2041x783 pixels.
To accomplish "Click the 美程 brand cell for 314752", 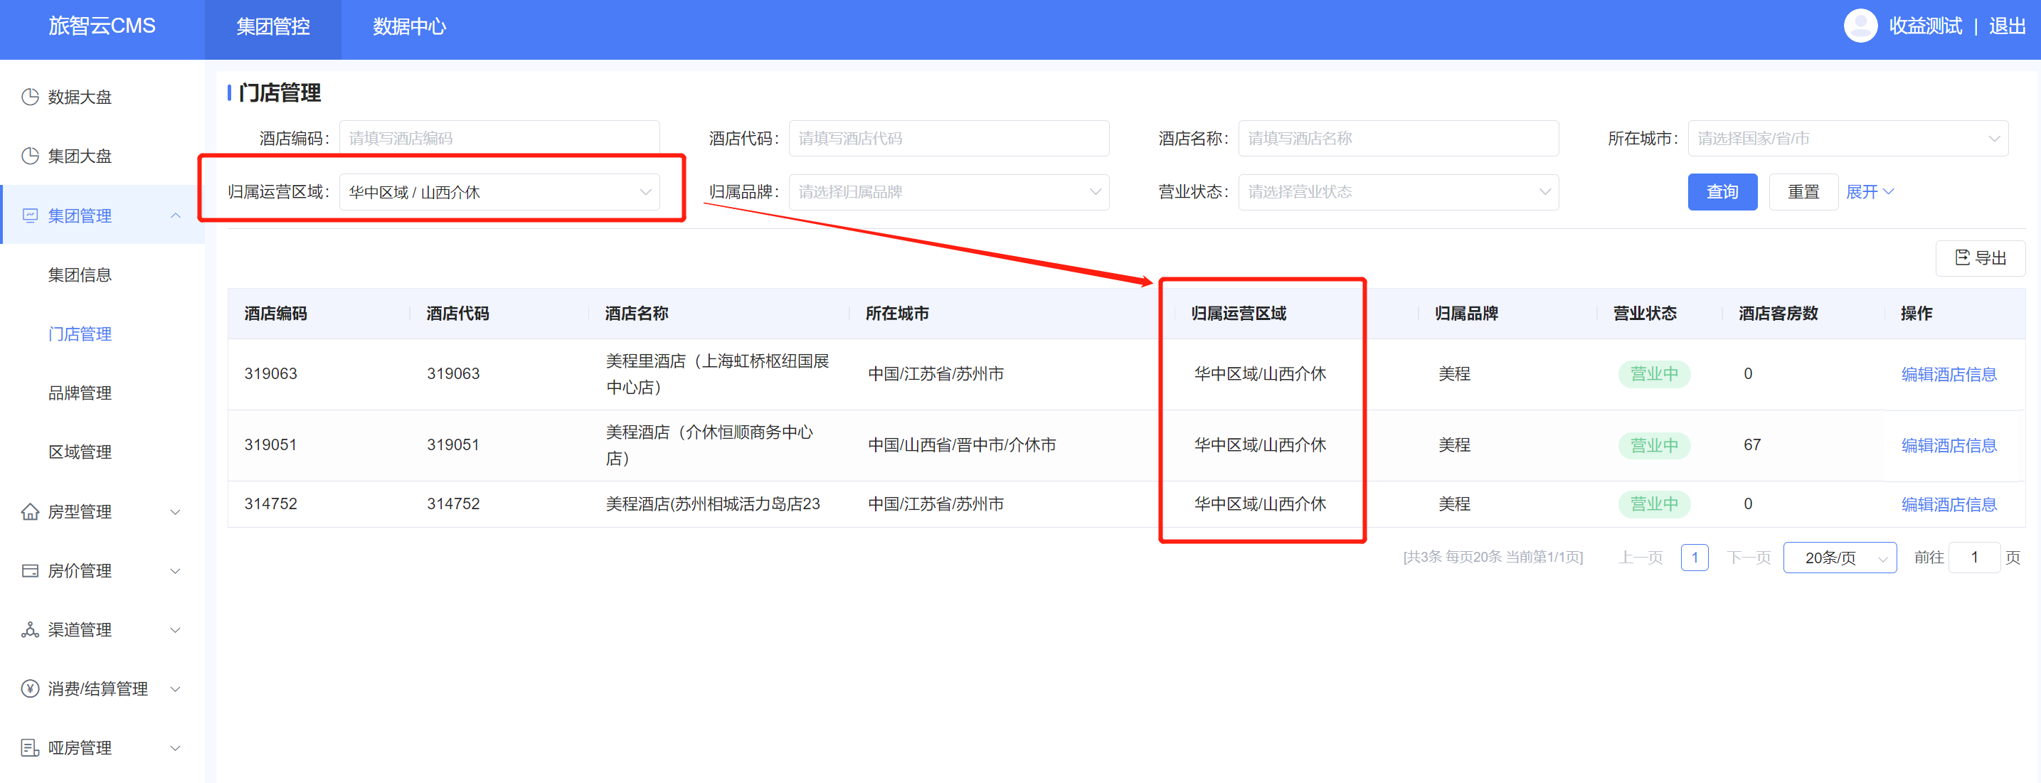I will (1454, 504).
